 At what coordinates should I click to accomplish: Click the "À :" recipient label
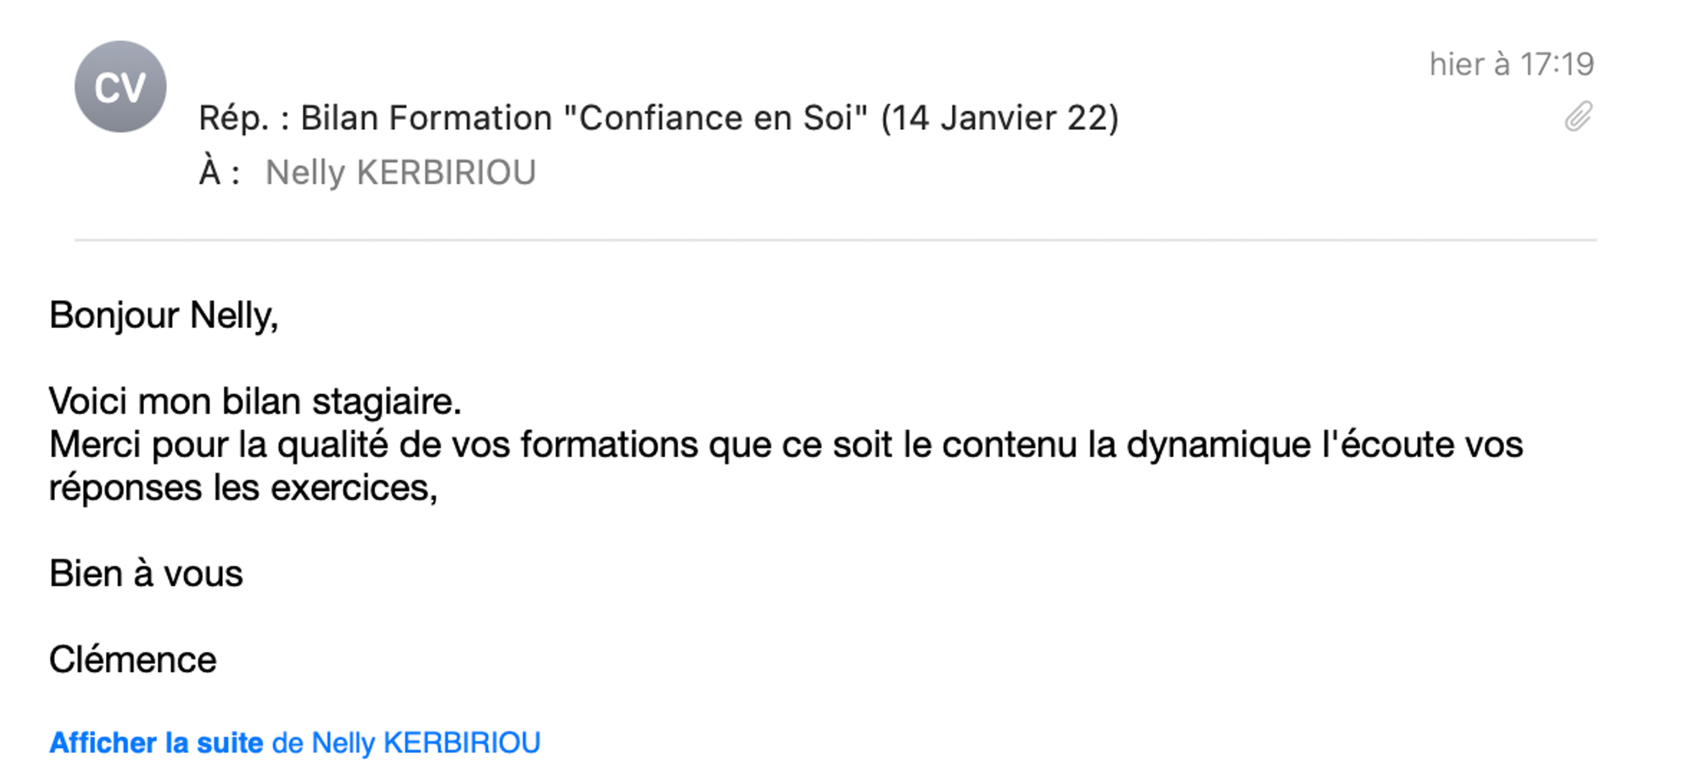220,173
